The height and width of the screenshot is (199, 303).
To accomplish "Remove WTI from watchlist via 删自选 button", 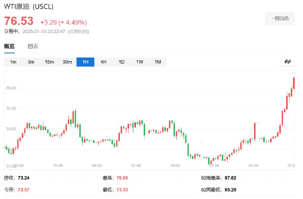I will click(280, 19).
